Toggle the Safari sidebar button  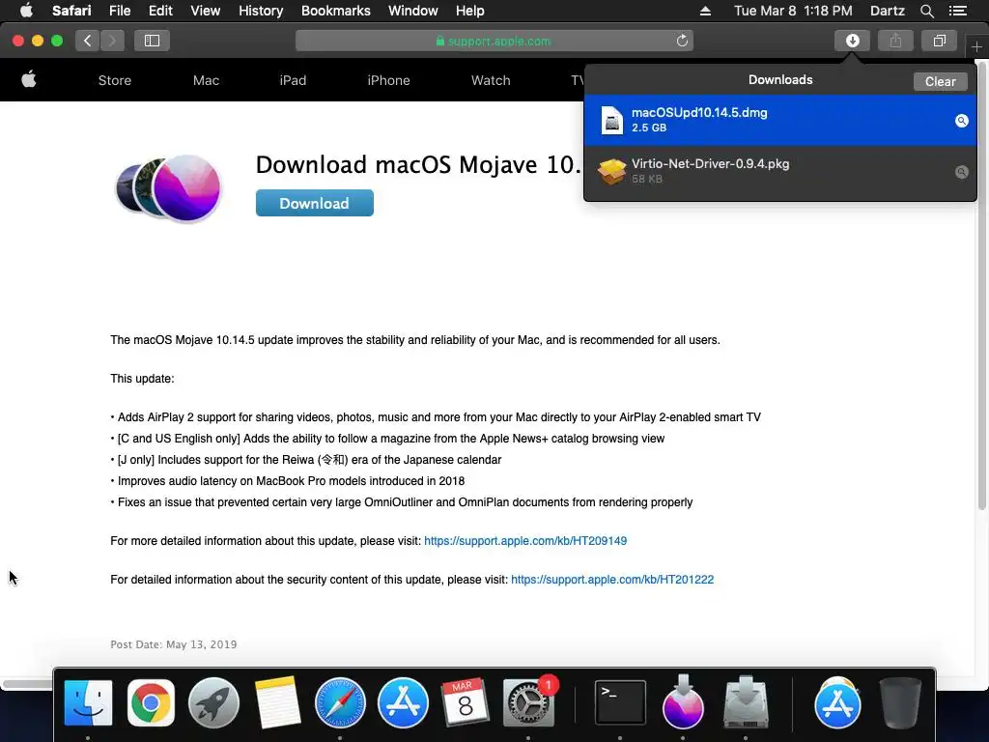tap(152, 41)
